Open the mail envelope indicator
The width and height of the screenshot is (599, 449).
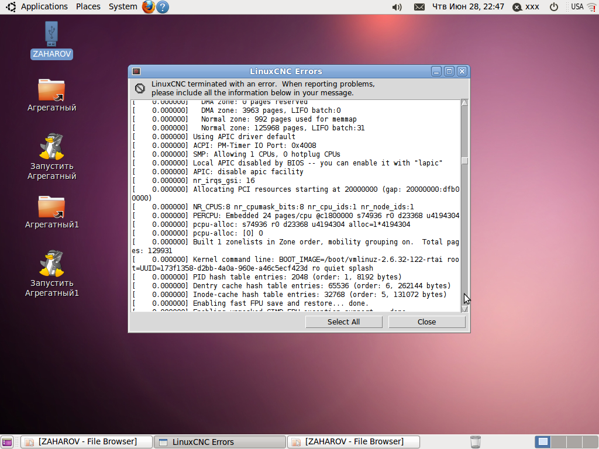click(419, 7)
